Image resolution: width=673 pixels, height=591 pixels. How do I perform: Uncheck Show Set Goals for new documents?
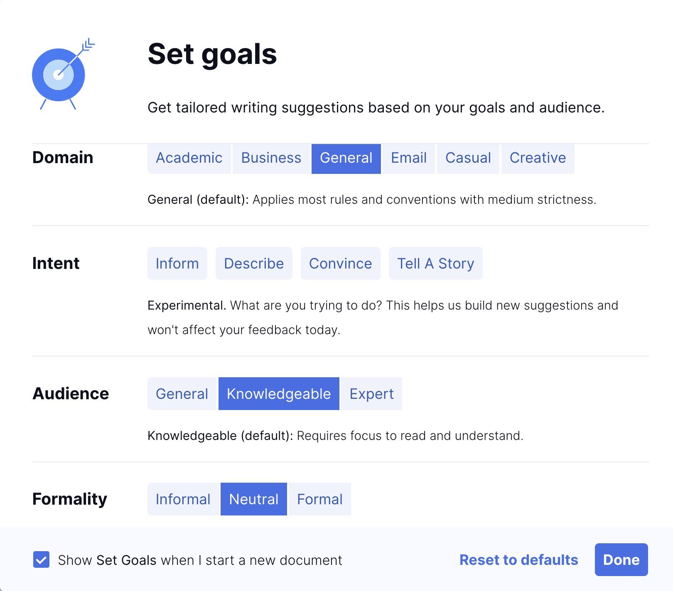(41, 559)
